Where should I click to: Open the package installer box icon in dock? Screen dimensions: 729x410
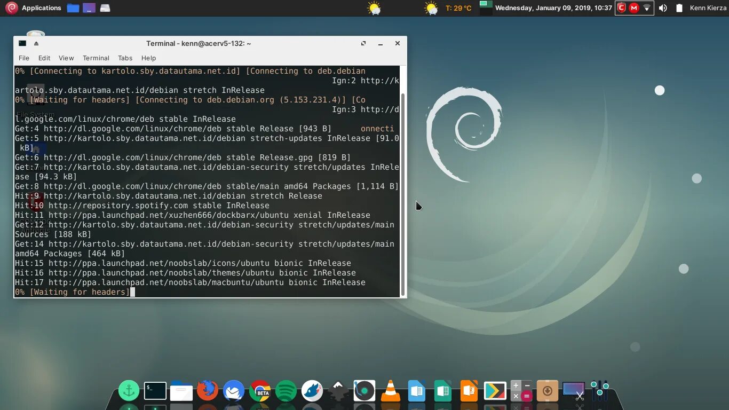click(x=547, y=391)
